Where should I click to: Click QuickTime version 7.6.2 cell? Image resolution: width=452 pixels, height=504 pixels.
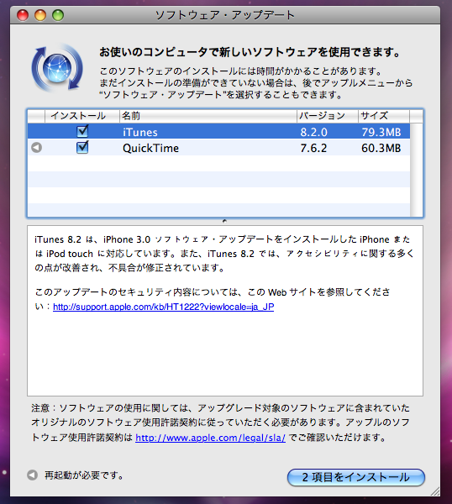click(313, 148)
